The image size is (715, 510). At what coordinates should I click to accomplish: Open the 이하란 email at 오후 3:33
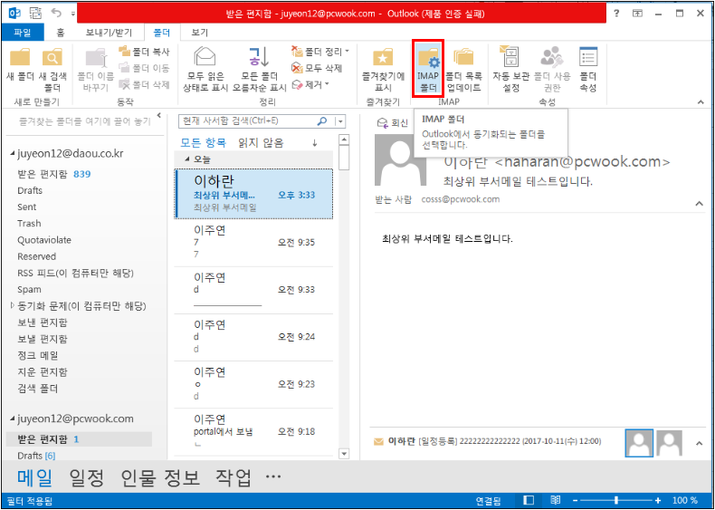(x=254, y=194)
